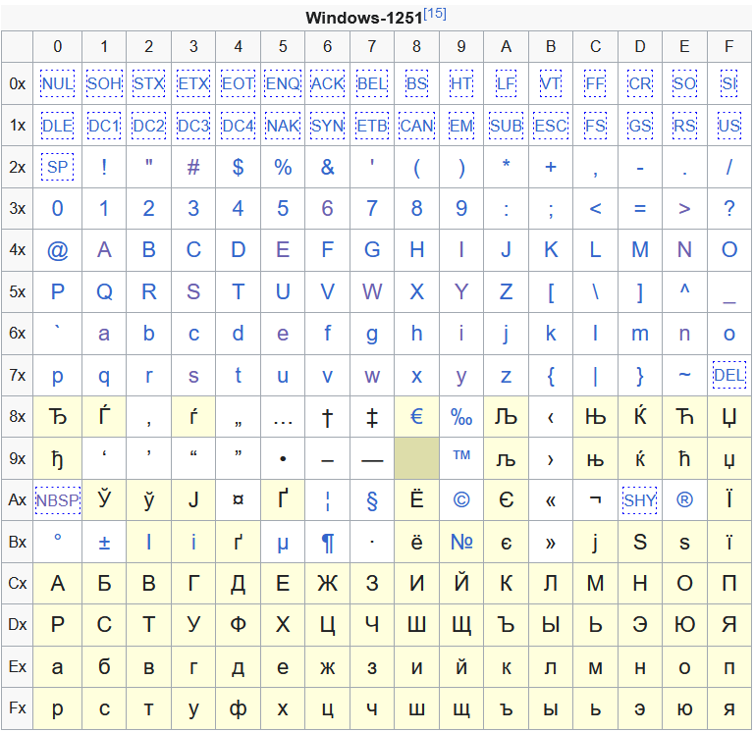Click the NUL control code link
Viewport: 754px width, 732px height.
(x=57, y=83)
